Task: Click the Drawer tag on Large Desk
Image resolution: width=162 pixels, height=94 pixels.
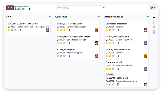Action: pyautogui.click(x=110, y=74)
